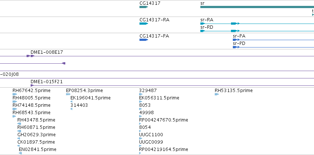Select the EN02841.5prime reverse arrow glyph
314x155 pixels.
click(x=20, y=153)
